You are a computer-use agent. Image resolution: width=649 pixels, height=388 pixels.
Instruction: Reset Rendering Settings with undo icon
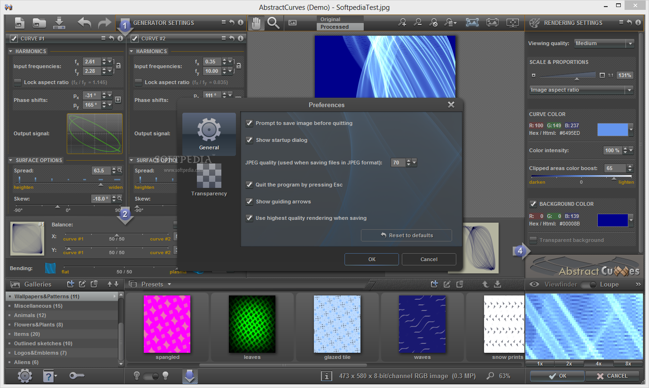click(x=629, y=23)
